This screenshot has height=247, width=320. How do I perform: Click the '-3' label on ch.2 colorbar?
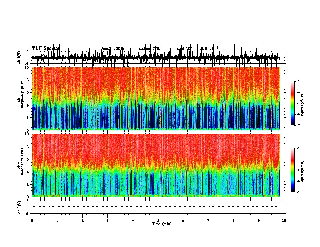298,148
